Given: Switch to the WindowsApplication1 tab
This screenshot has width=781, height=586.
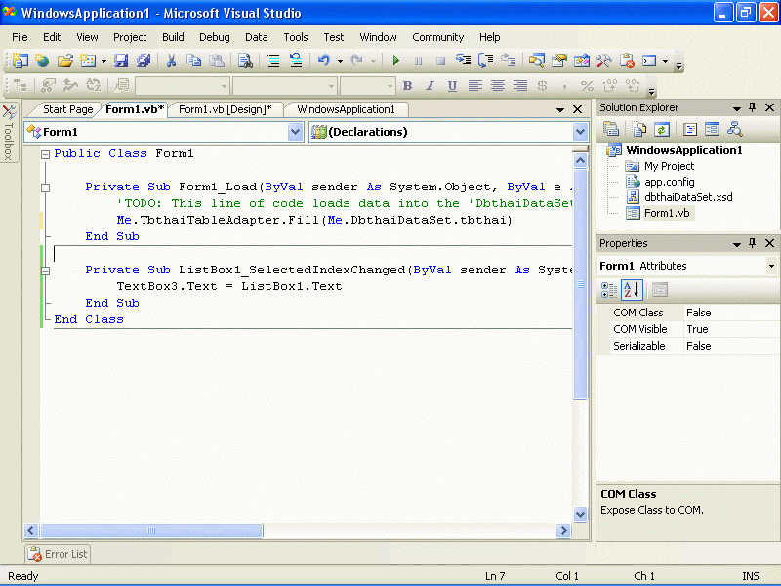Looking at the screenshot, I should [x=347, y=109].
